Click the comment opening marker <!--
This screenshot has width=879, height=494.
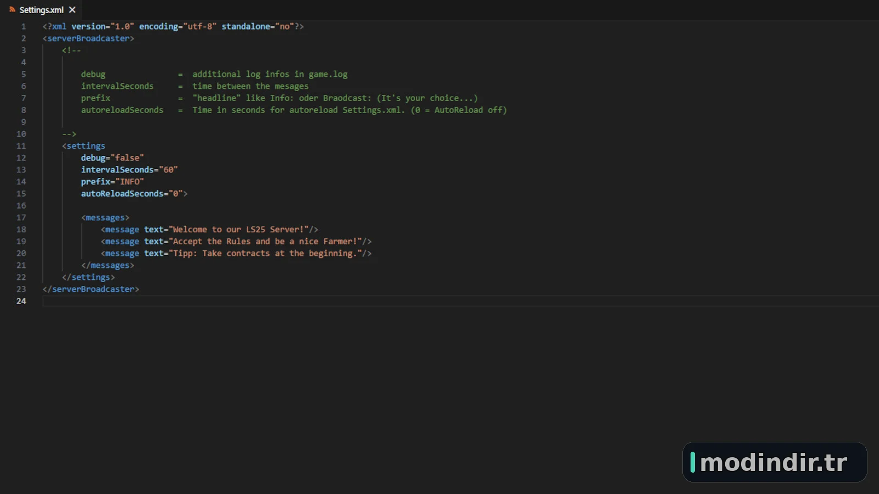71,50
